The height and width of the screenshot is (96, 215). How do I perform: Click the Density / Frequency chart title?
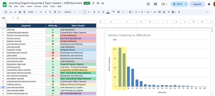[x=130, y=35]
